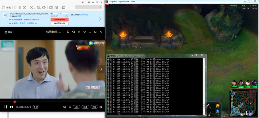
Task: Open the downloader main menu dropdown icon
Action: point(89,2)
